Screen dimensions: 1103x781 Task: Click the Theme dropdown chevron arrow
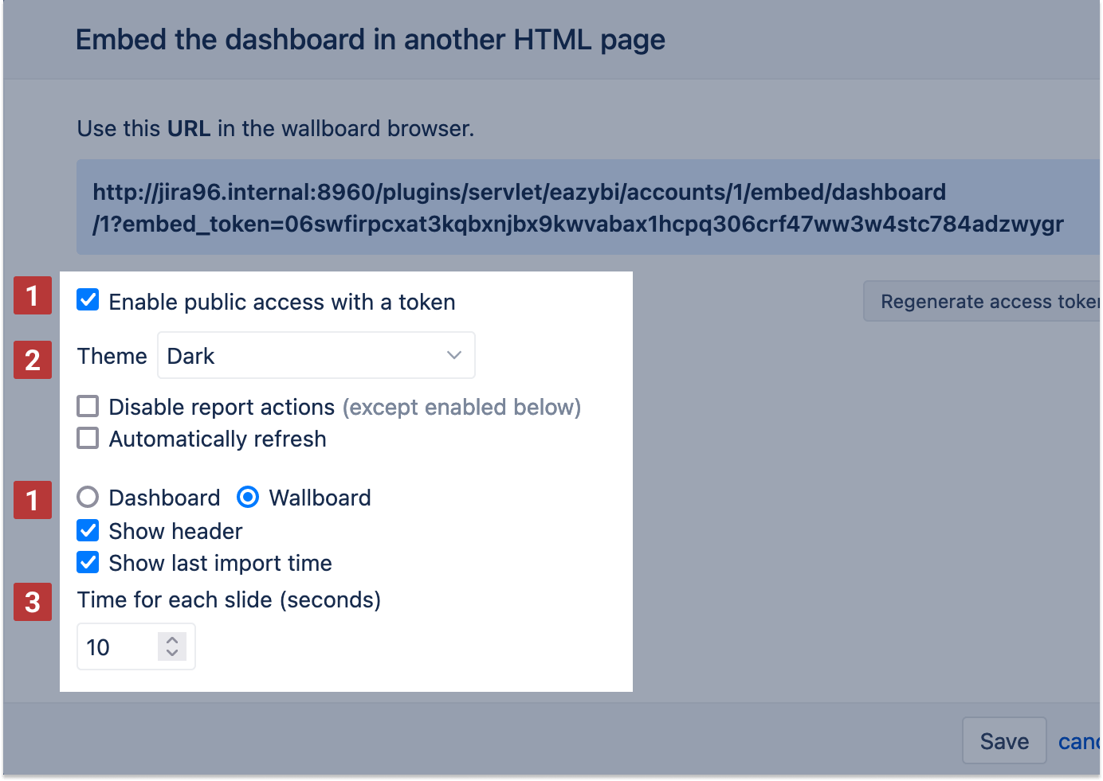pyautogui.click(x=454, y=355)
